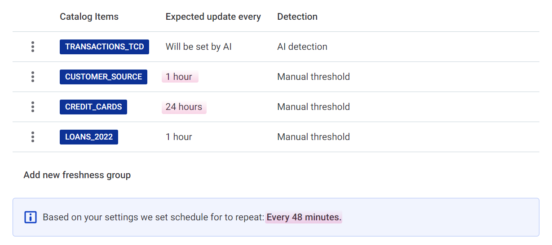Image resolution: width=552 pixels, height=245 pixels.
Task: Open the kebab menu for TRANSACTIONS_TCD
Action: [x=33, y=47]
